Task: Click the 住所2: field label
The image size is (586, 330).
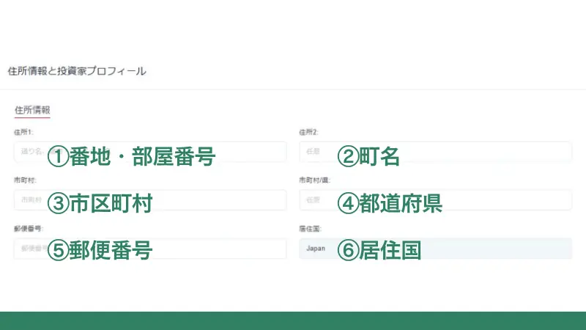Action: tap(308, 132)
